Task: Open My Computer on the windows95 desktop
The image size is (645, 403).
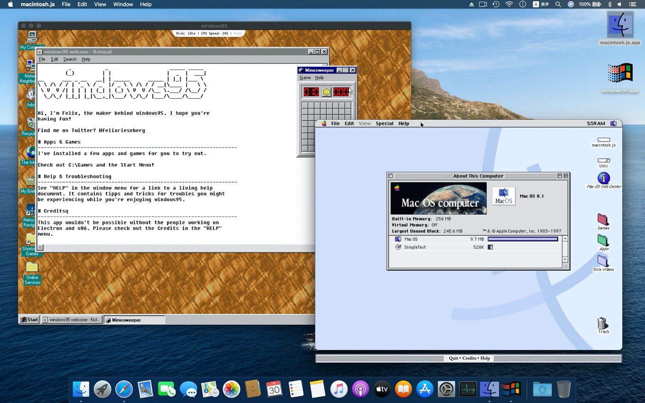Action: point(31,38)
